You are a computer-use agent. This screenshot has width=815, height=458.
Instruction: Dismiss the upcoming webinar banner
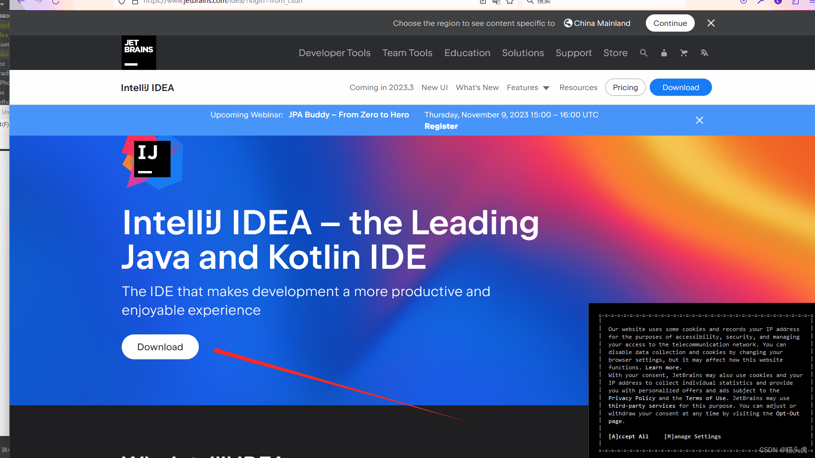coord(700,120)
